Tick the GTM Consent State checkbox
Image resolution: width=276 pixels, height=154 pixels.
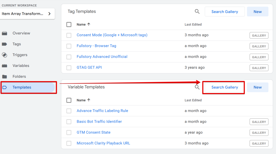(69, 132)
